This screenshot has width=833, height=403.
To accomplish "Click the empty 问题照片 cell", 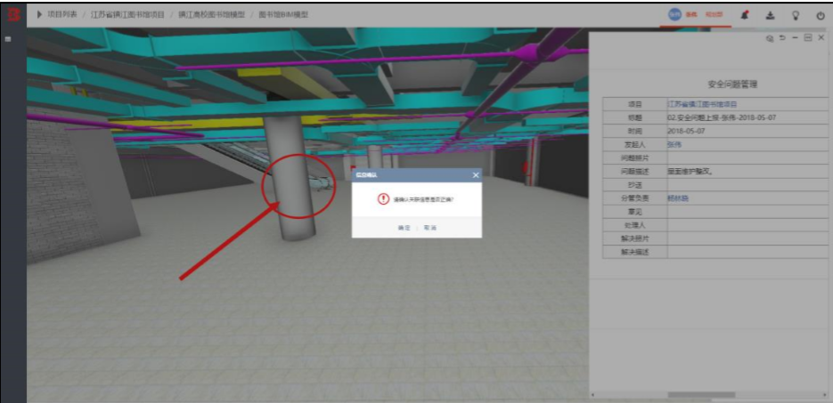I will pos(748,158).
